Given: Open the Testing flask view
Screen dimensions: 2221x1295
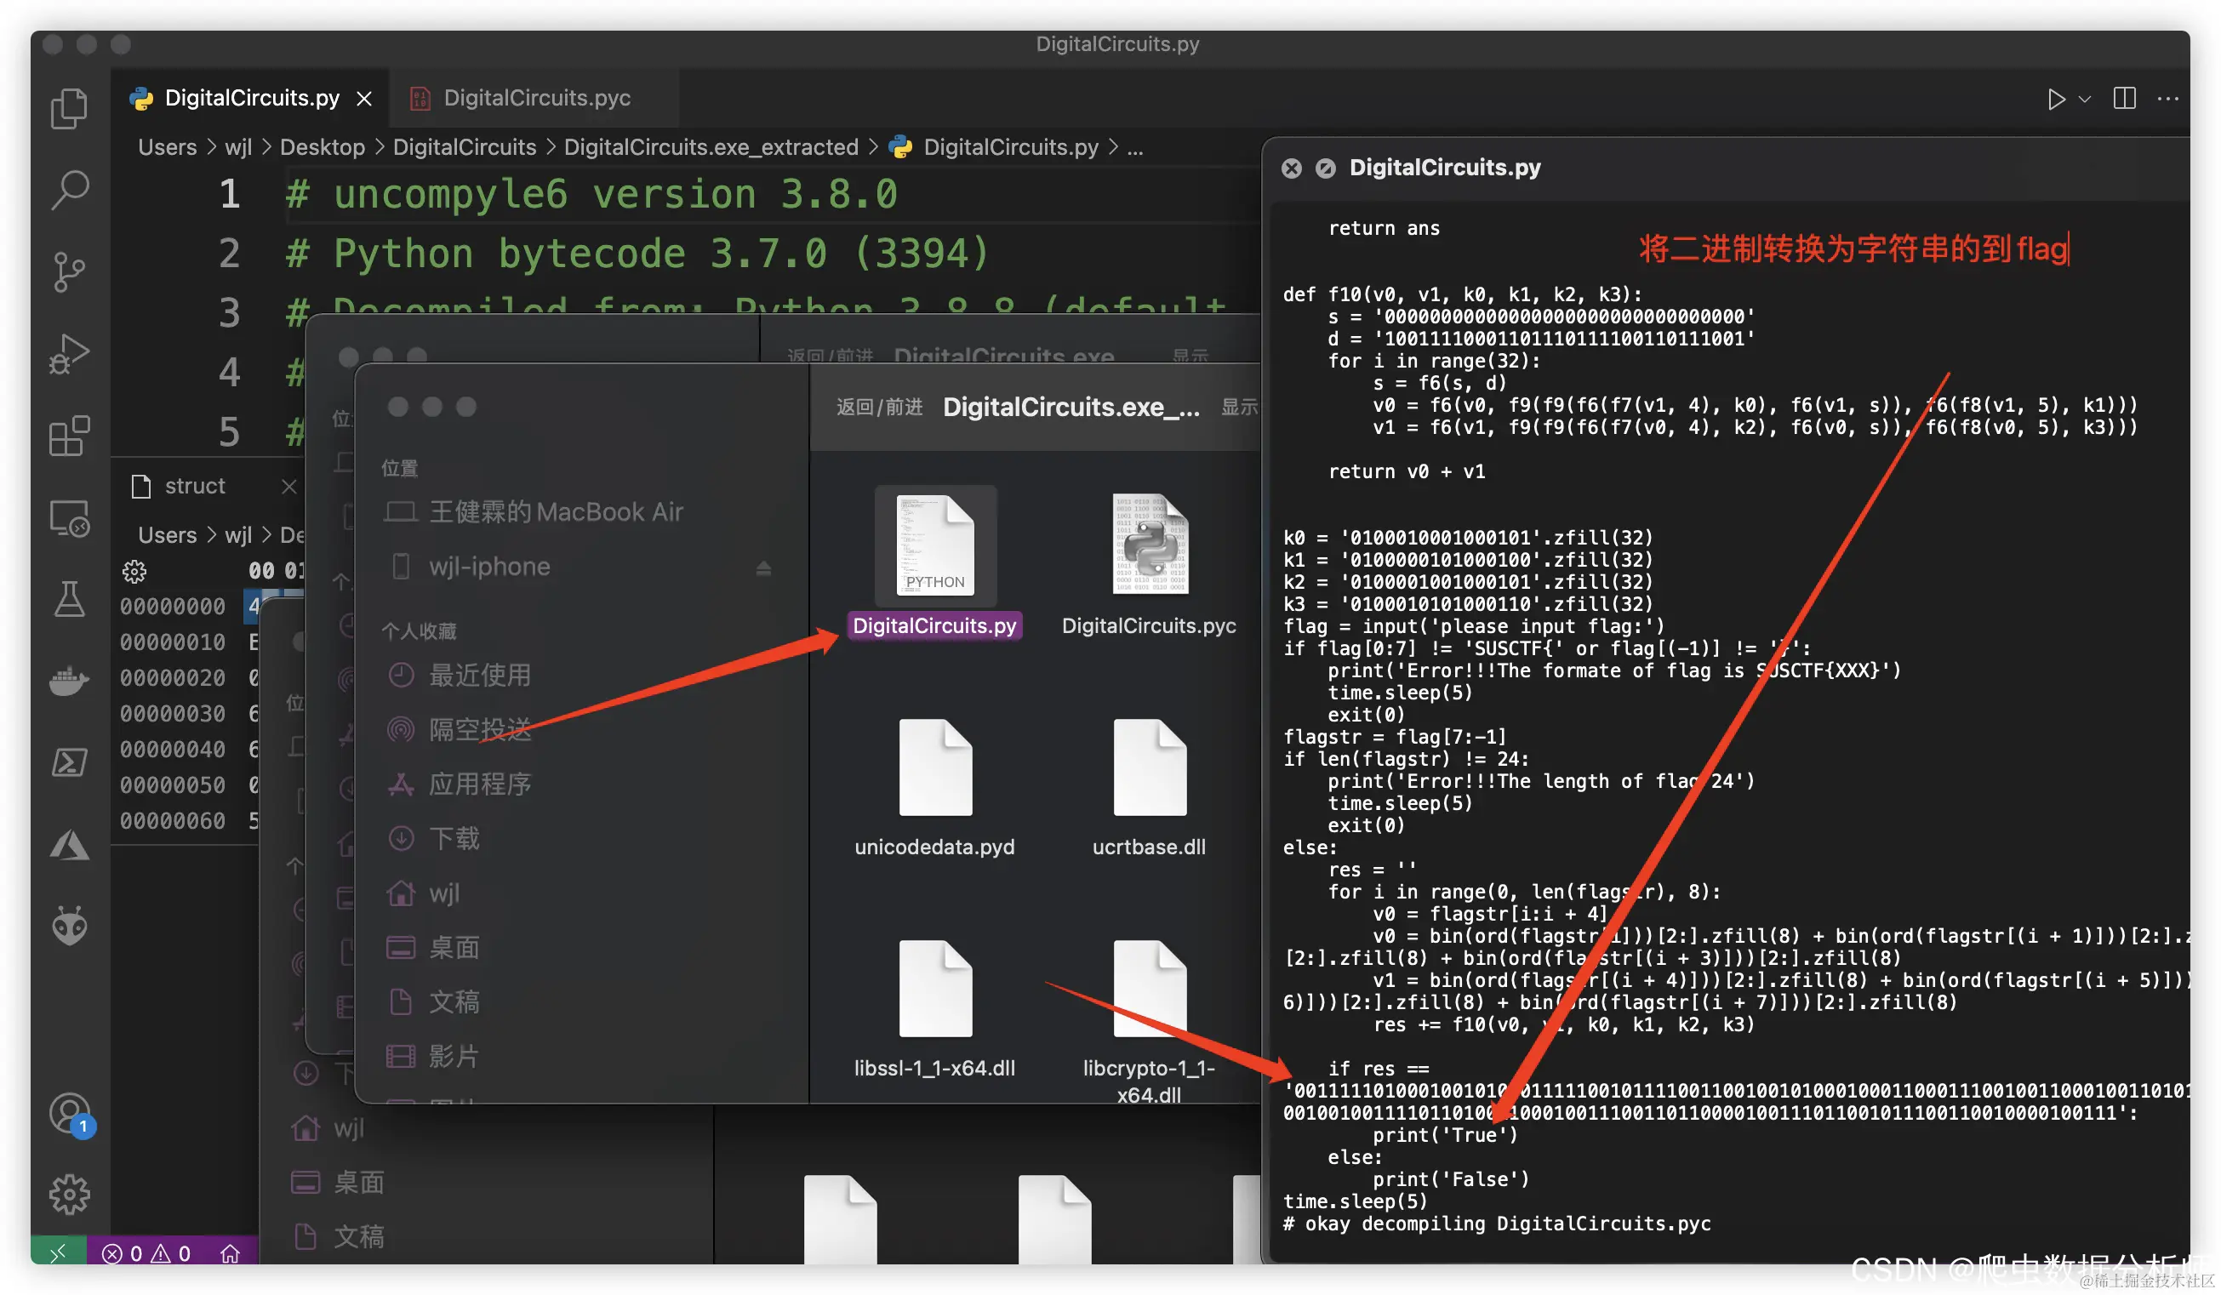Looking at the screenshot, I should coord(69,599).
